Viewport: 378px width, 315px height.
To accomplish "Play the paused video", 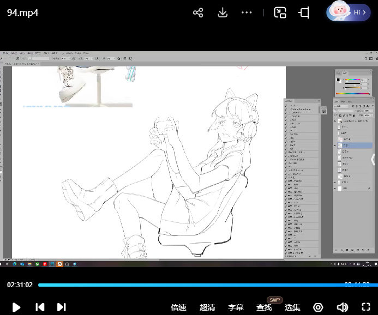I will [x=16, y=307].
